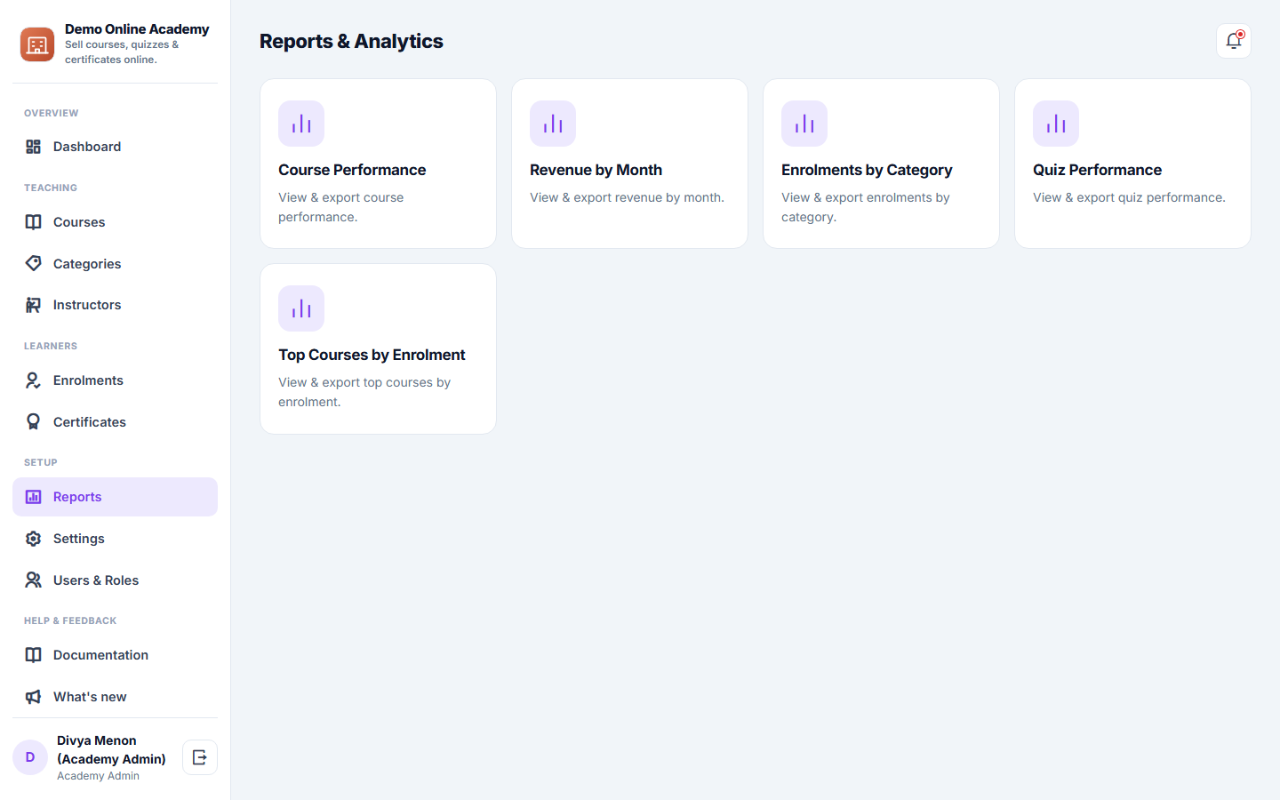Go to Users & Roles

[115, 580]
